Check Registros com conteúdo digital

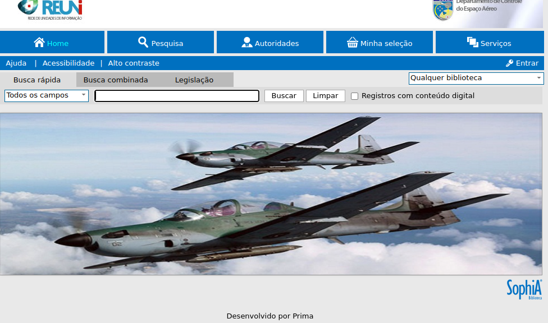click(x=354, y=96)
